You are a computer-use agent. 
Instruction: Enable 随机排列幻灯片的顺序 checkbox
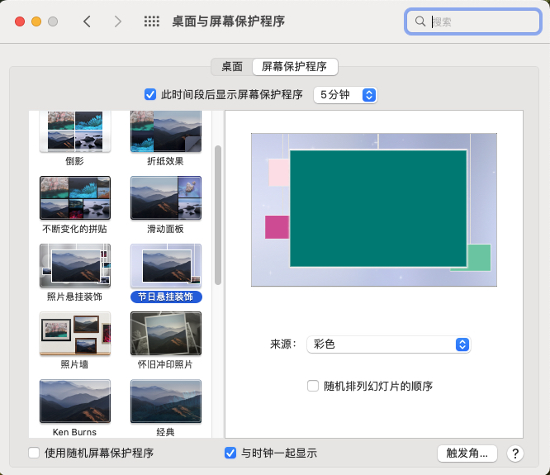coord(313,386)
